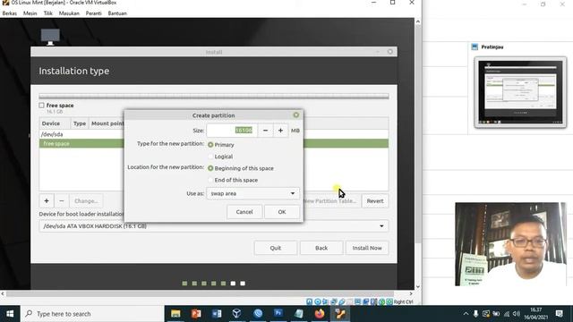Open PowerPoint from the taskbar

pos(196,314)
